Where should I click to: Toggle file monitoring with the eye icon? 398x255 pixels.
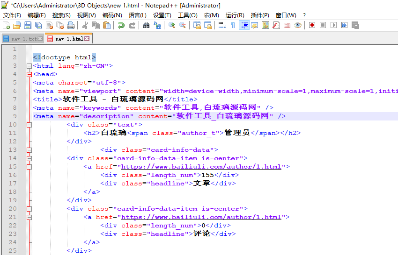point(298,25)
